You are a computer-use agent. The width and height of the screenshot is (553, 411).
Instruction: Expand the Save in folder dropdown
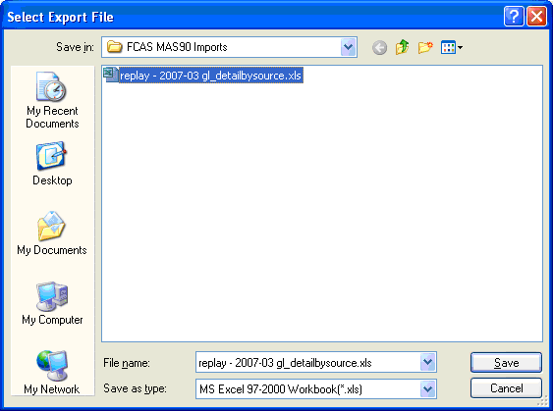point(349,47)
